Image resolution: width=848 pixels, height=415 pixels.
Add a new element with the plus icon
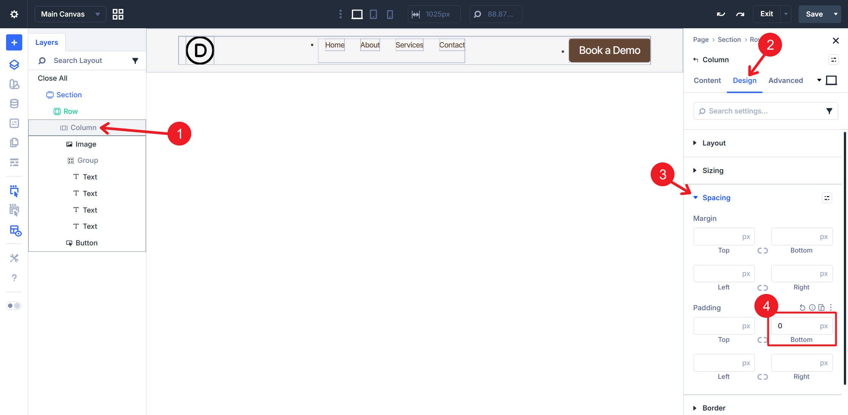pos(14,42)
